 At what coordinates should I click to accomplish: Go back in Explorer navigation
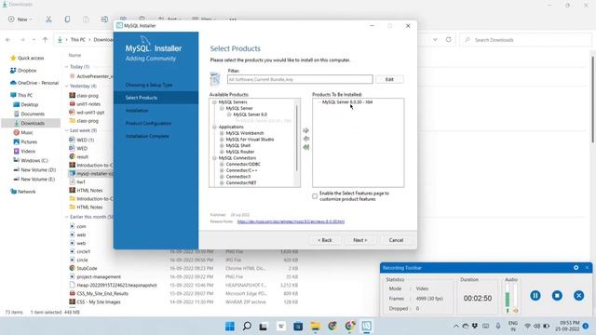point(8,39)
